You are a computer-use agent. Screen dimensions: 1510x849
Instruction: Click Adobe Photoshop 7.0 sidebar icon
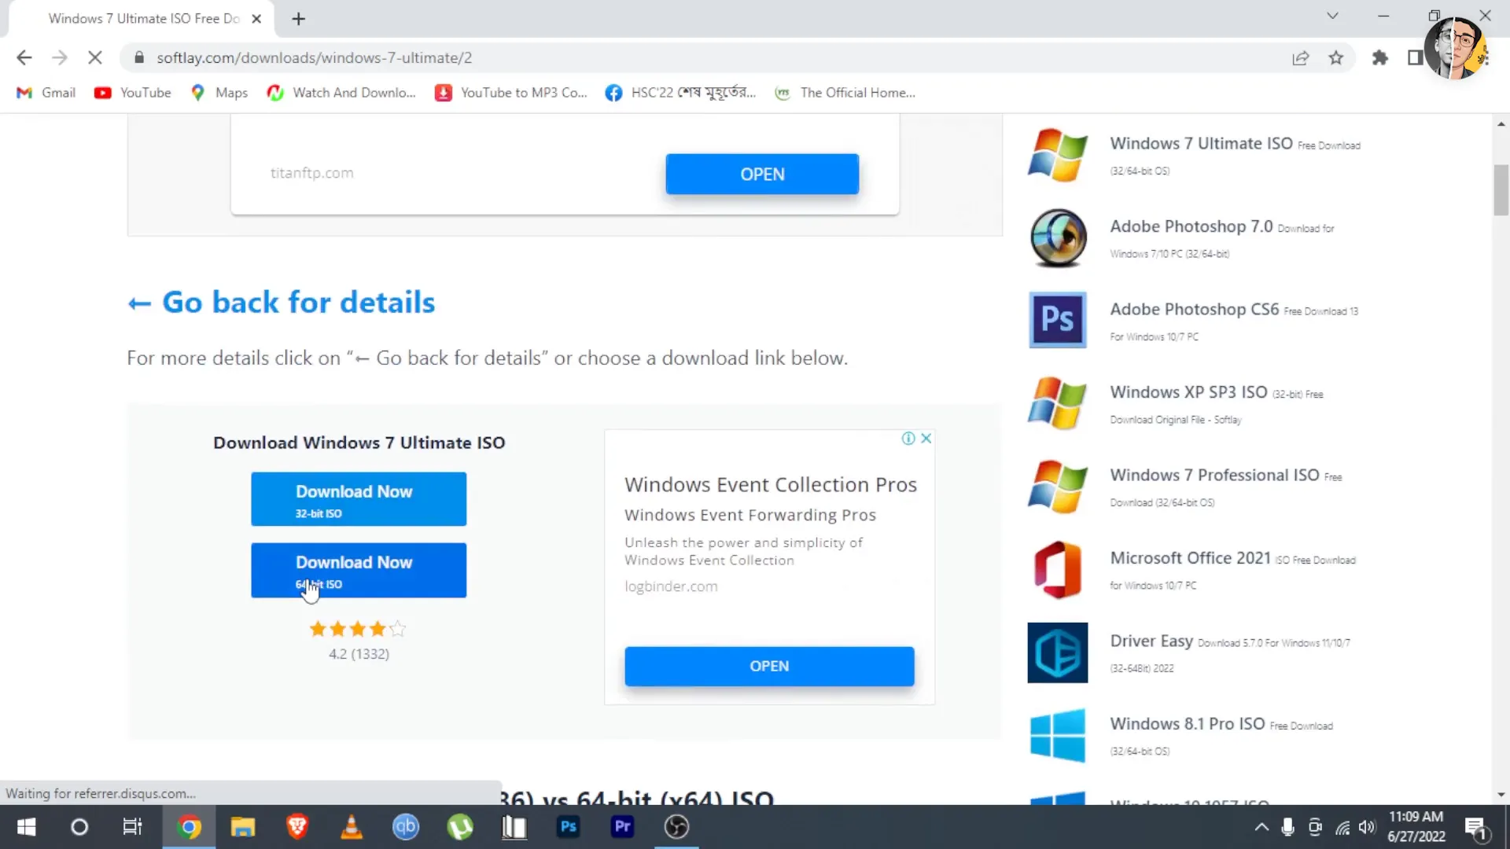click(1058, 237)
